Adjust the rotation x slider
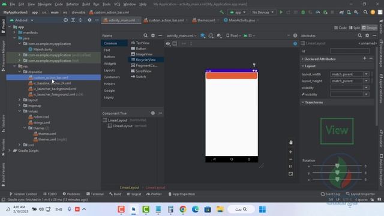This screenshot has width=384, height=216. pos(337,166)
